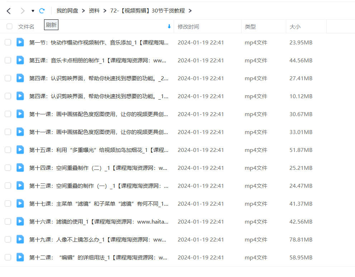This screenshot has width=355, height=277.
Task: Click size value 51.87MB
Action: 301,150
